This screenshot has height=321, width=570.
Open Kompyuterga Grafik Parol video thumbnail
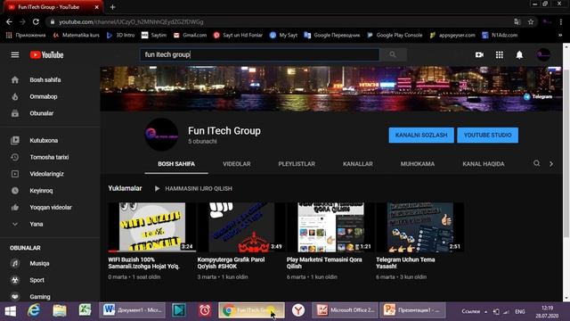tap(241, 227)
